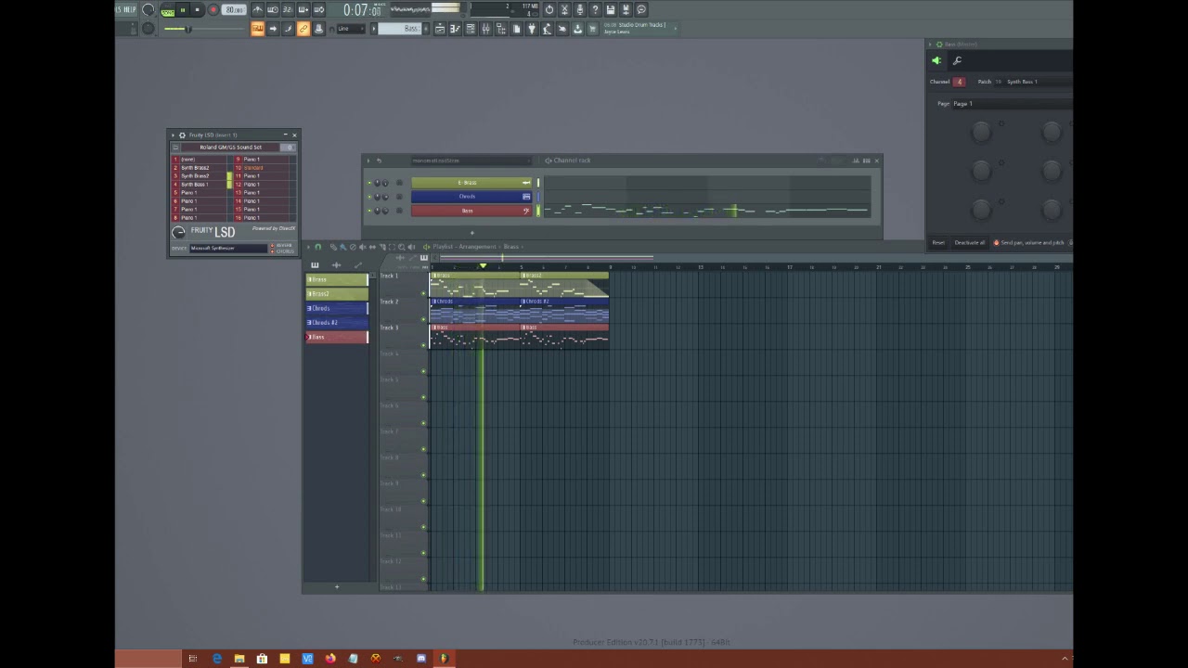This screenshot has height=668, width=1188.
Task: Click wrench icon in Bass plugin window
Action: pyautogui.click(x=957, y=60)
